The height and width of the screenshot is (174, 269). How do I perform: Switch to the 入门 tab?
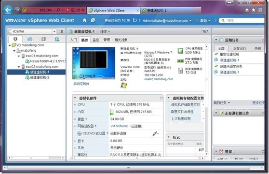coord(73,40)
